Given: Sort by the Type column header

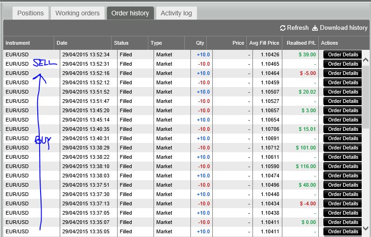Looking at the screenshot, I should tap(166, 43).
